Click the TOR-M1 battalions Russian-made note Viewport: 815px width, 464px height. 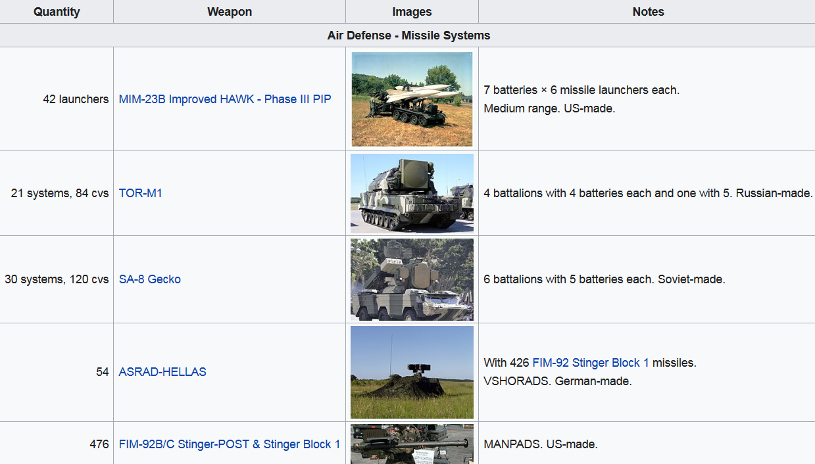point(648,193)
